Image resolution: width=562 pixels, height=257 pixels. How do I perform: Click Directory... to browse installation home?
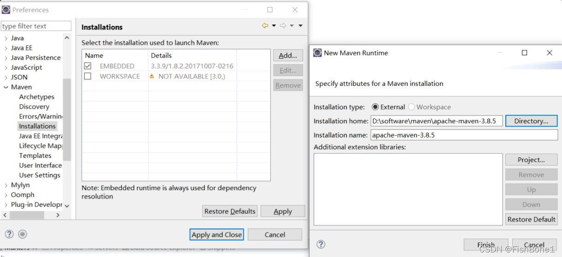pos(531,121)
